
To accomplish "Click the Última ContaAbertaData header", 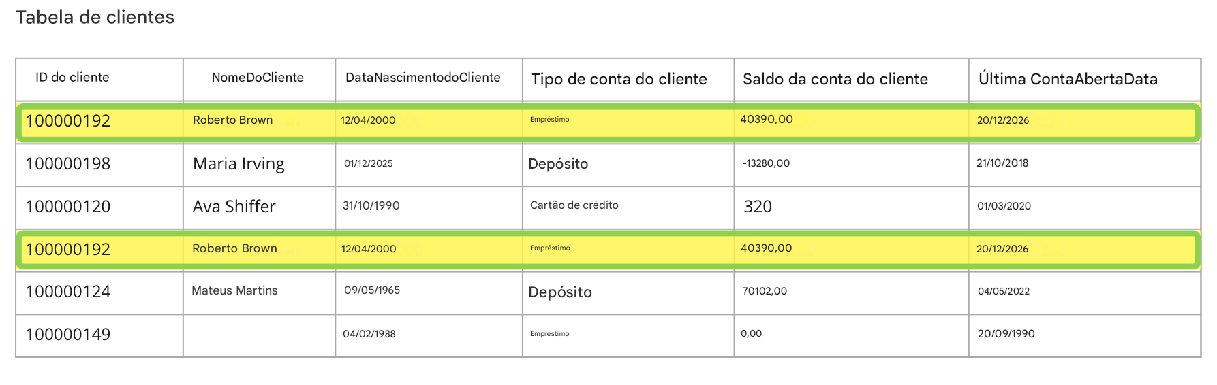I will point(1067,79).
